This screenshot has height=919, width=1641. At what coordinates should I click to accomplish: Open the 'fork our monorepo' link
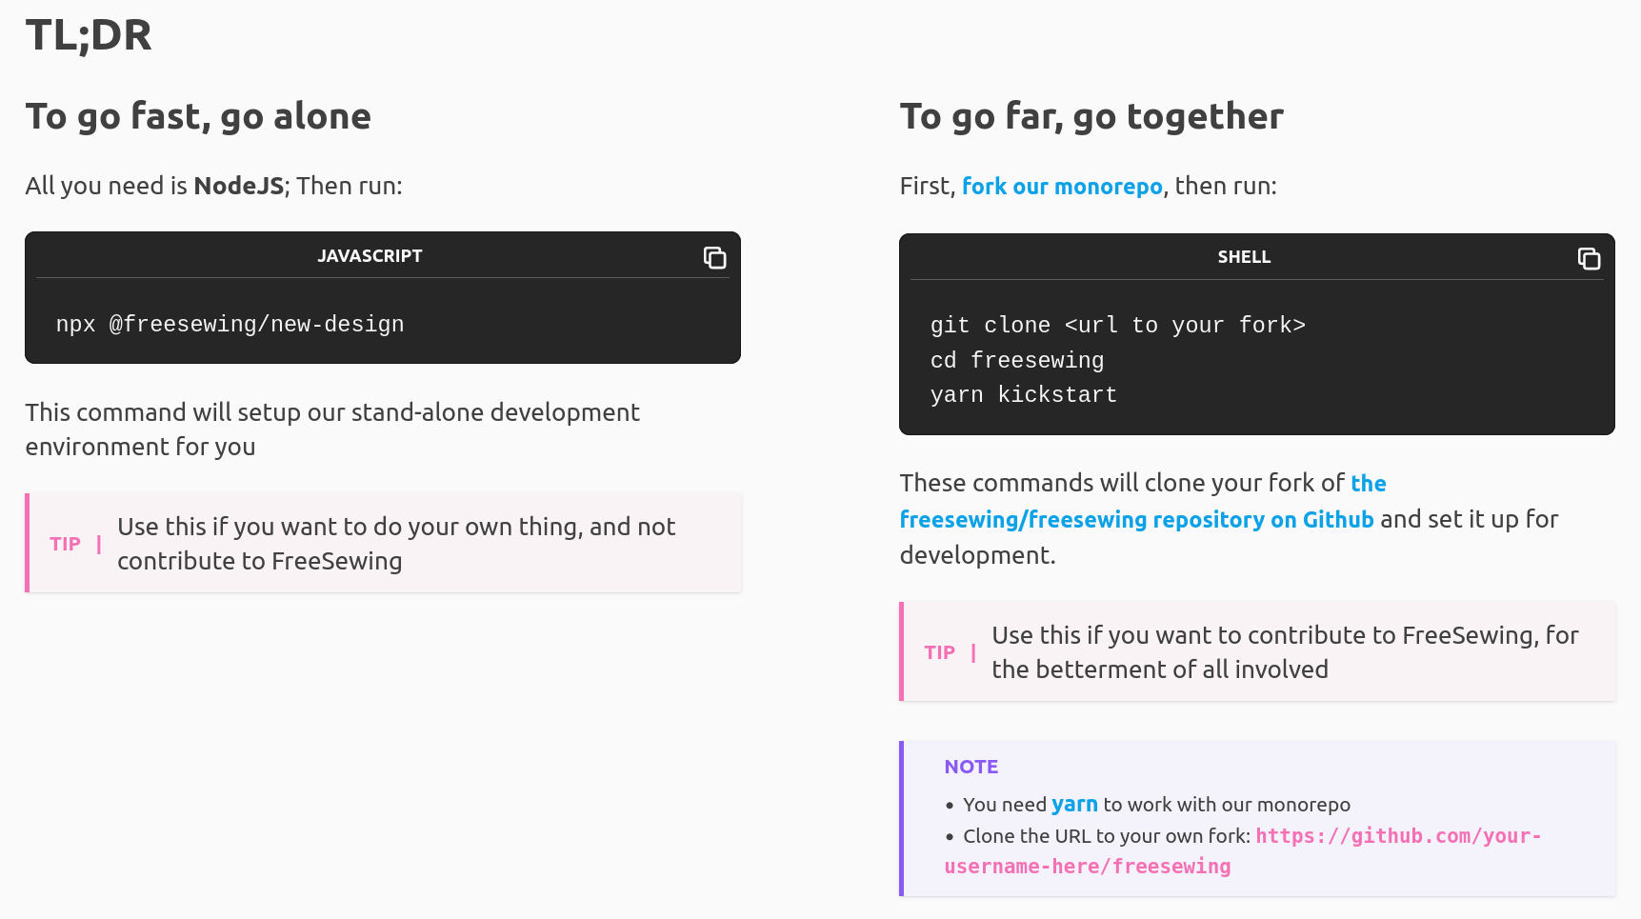tap(1062, 186)
